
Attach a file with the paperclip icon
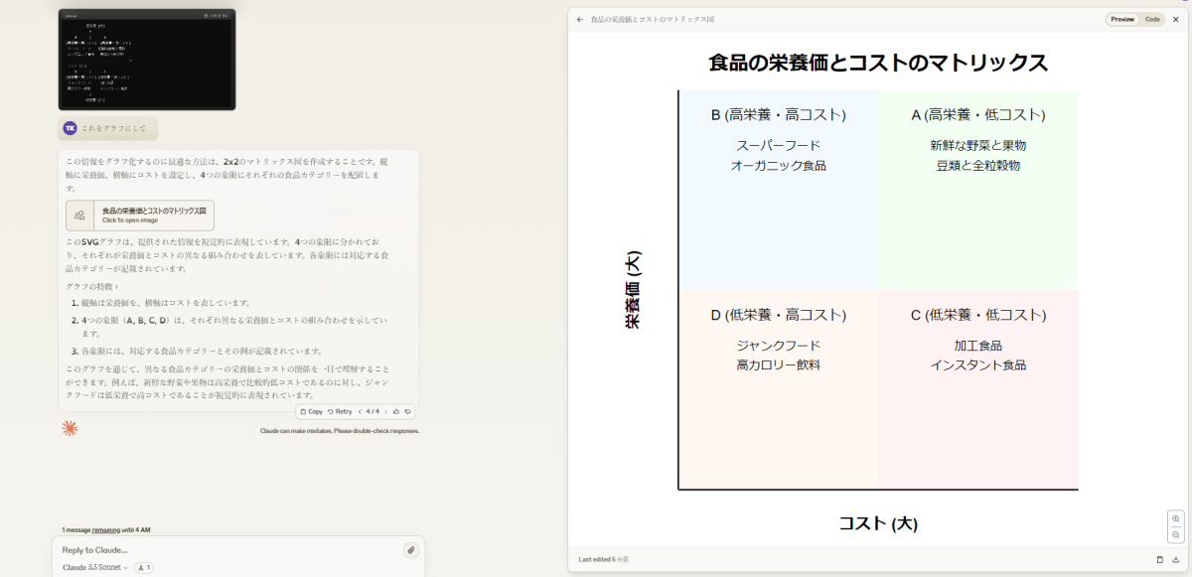pos(410,550)
